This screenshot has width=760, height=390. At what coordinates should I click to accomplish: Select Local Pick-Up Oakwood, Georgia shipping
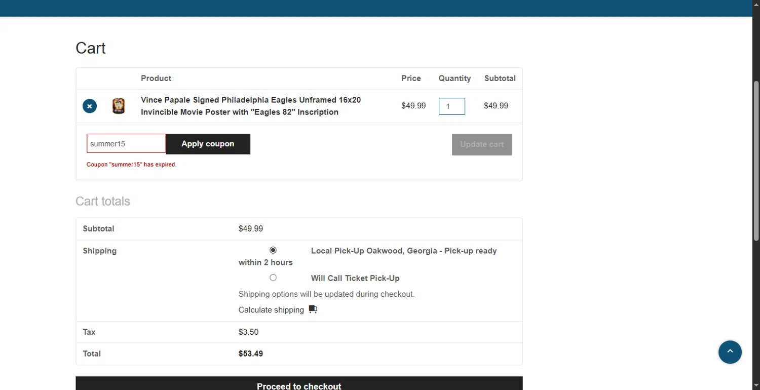(273, 250)
